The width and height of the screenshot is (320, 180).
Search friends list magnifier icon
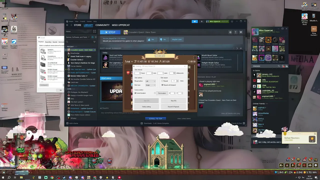point(279,66)
